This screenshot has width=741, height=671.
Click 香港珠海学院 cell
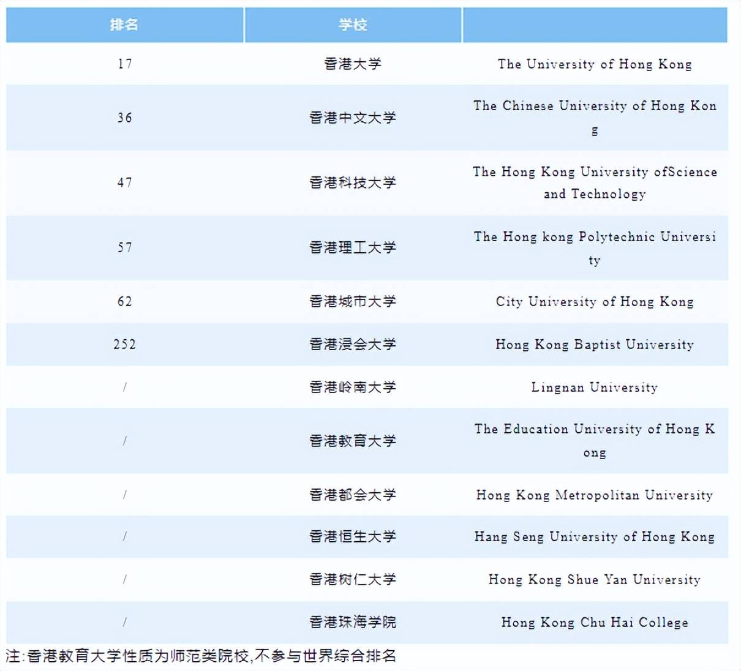click(353, 622)
